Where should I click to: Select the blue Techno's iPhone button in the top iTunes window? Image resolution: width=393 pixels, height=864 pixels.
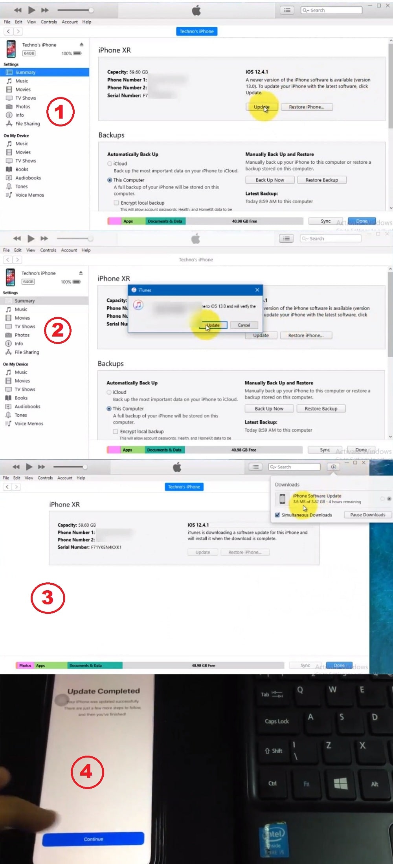pos(196,31)
